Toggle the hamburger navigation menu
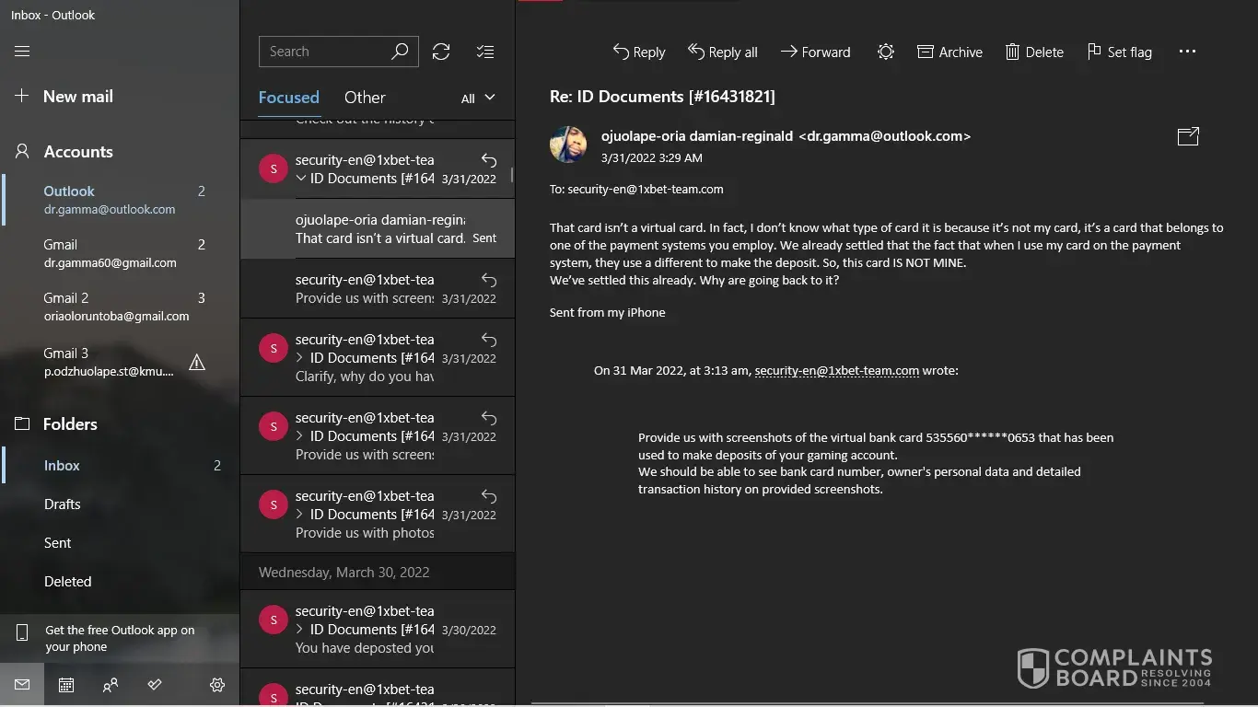 (22, 52)
